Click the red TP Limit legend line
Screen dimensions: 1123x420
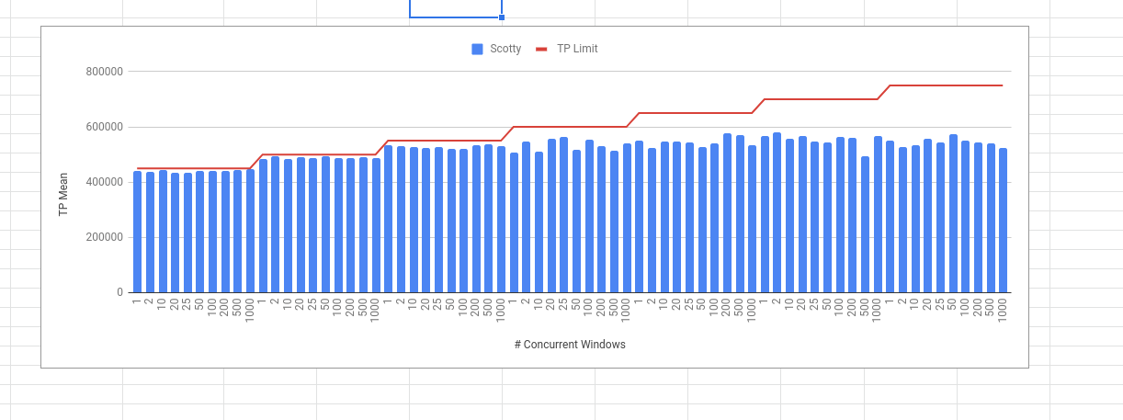click(x=541, y=49)
